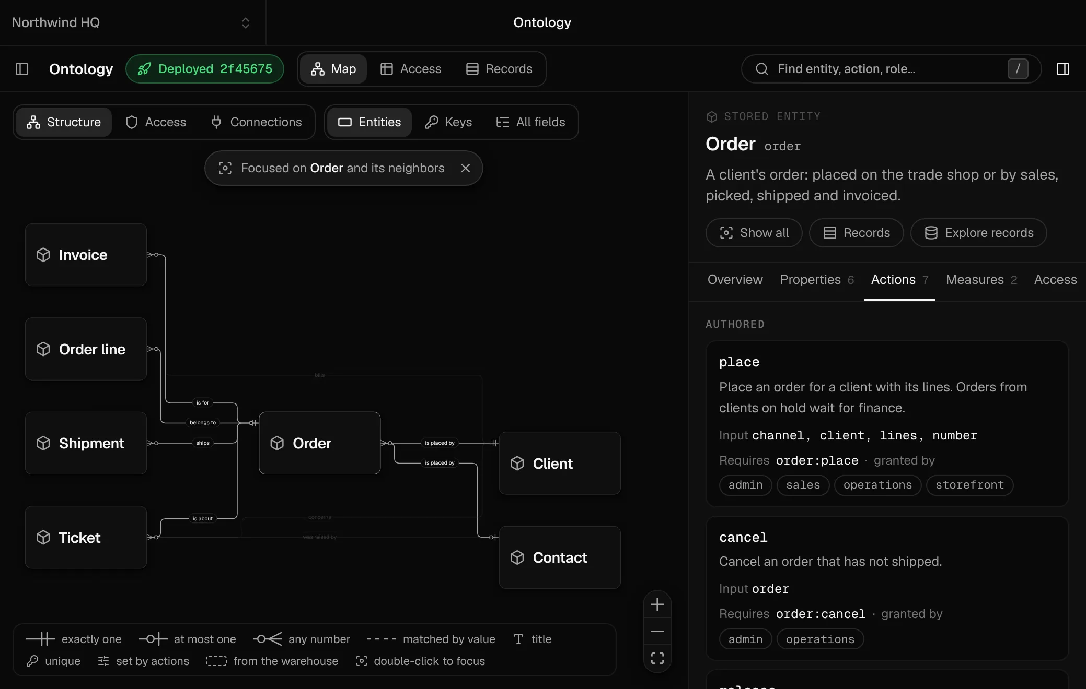
Task: Select the Invoice entity node
Action: pos(86,255)
